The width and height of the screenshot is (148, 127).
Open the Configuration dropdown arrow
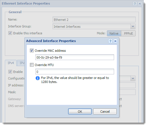[x=133, y=78]
